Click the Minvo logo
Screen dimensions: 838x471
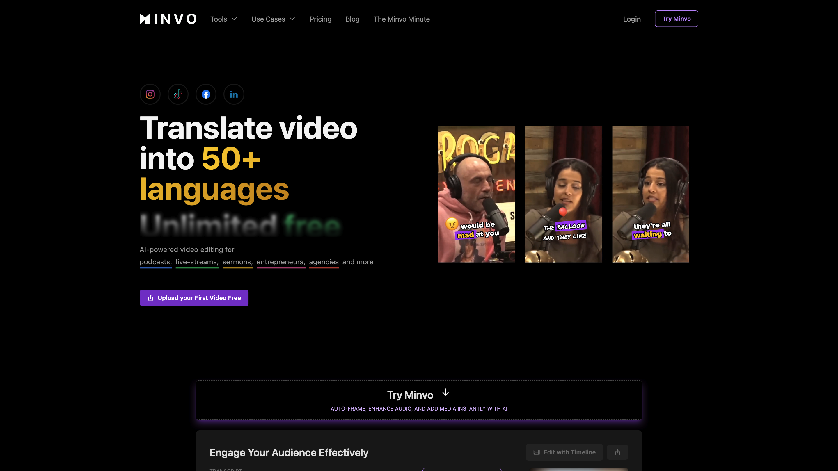[x=168, y=19]
